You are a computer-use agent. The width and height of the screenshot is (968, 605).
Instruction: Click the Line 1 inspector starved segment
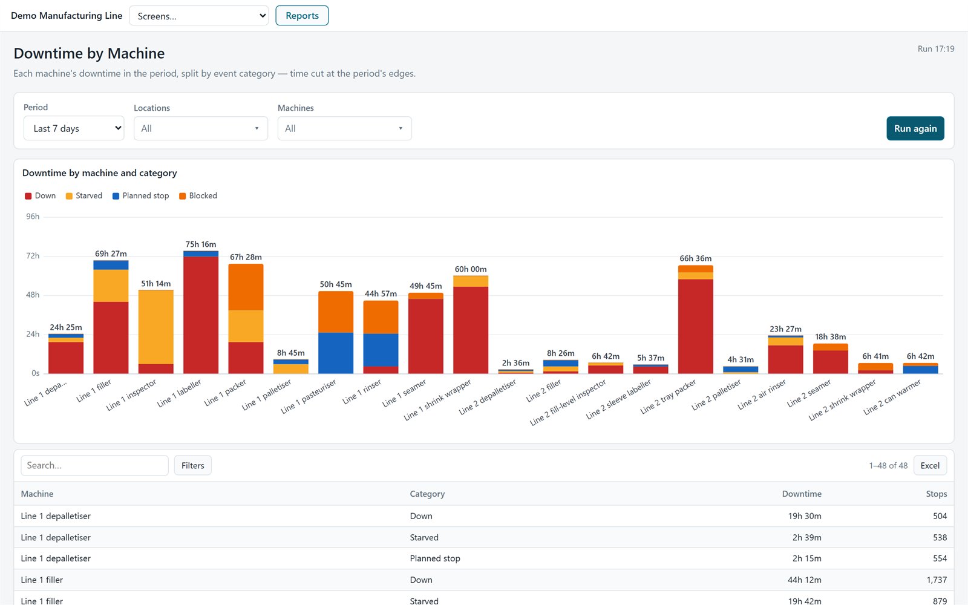(156, 327)
